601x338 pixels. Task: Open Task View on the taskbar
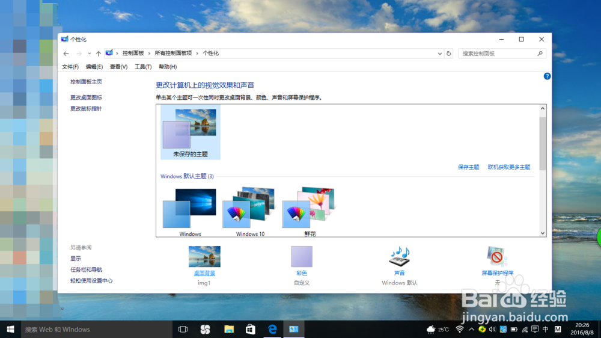pos(183,329)
